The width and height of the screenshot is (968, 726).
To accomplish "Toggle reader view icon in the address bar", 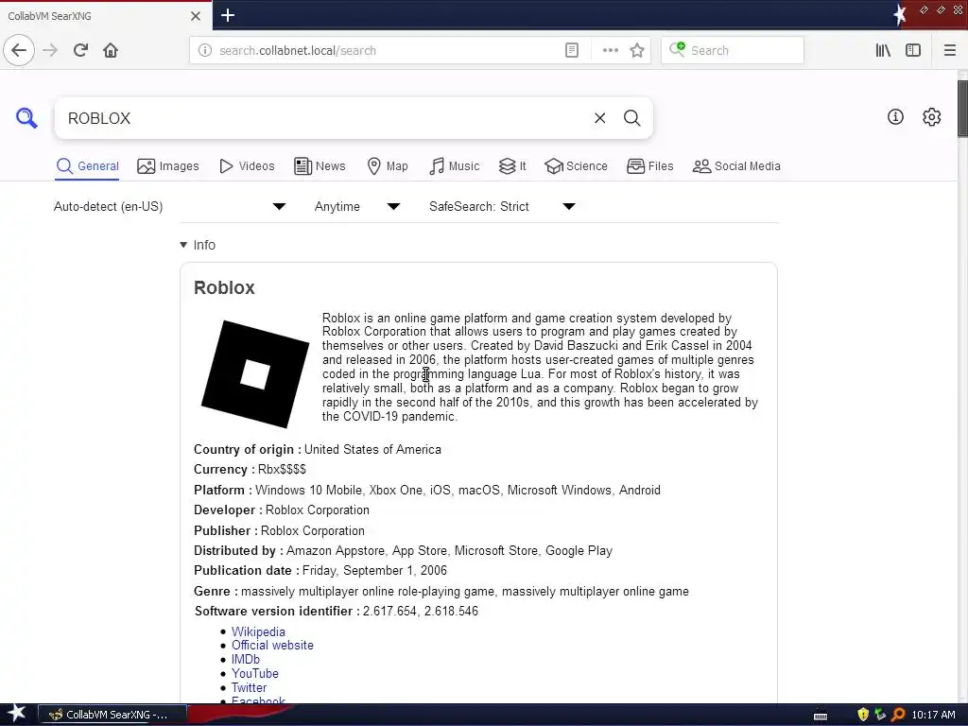I will point(572,51).
